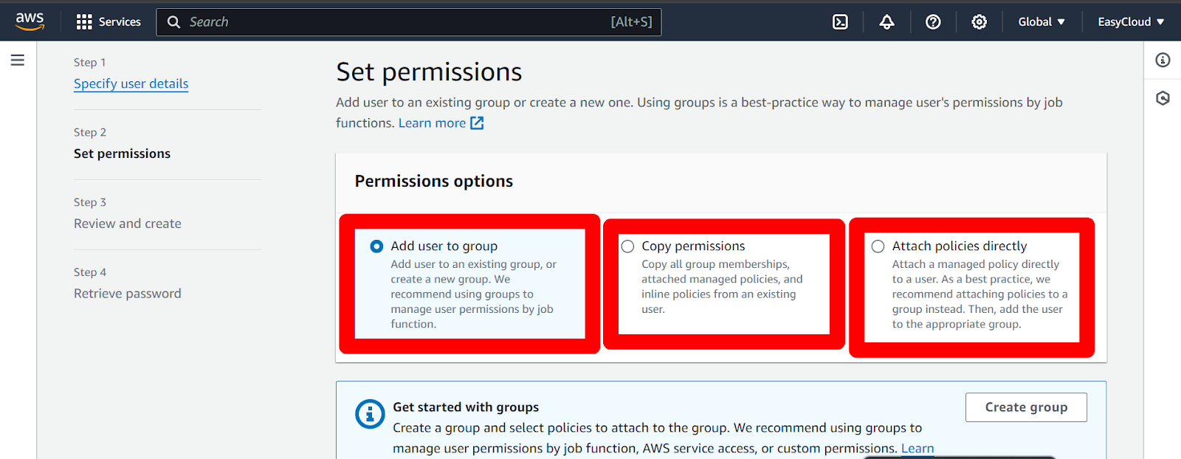Click the Create group button
The width and height of the screenshot is (1181, 459).
tap(1026, 407)
